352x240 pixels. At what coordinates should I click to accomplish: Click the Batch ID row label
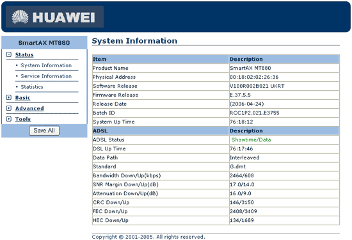(x=104, y=113)
